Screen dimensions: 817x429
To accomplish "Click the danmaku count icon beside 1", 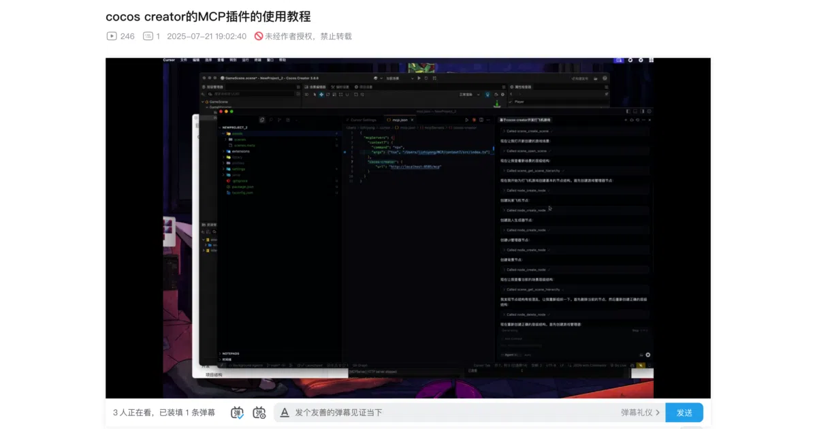I will click(148, 36).
